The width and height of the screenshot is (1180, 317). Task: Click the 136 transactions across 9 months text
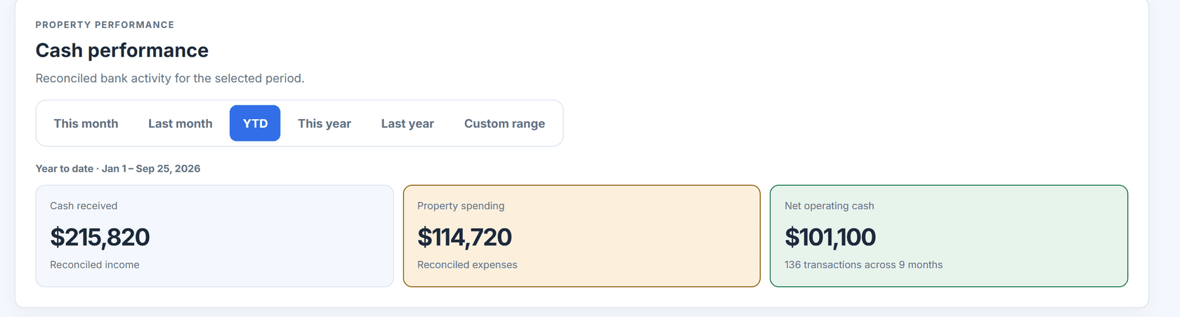pos(863,264)
